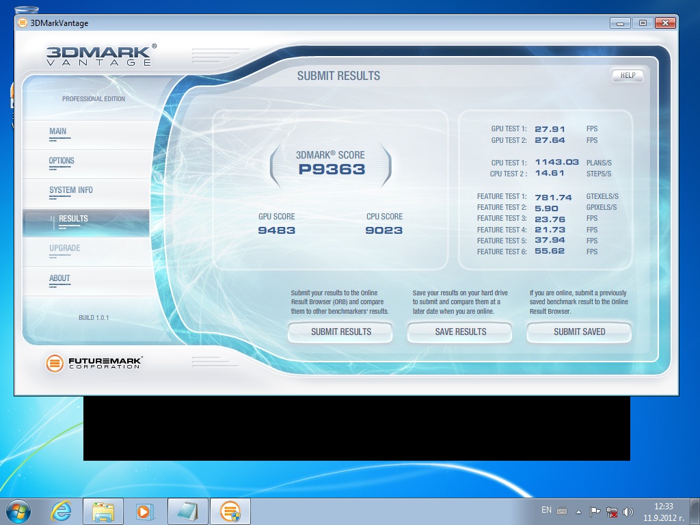Image resolution: width=700 pixels, height=525 pixels.
Task: Click the UPGRADE sidebar entry
Action: point(85,252)
